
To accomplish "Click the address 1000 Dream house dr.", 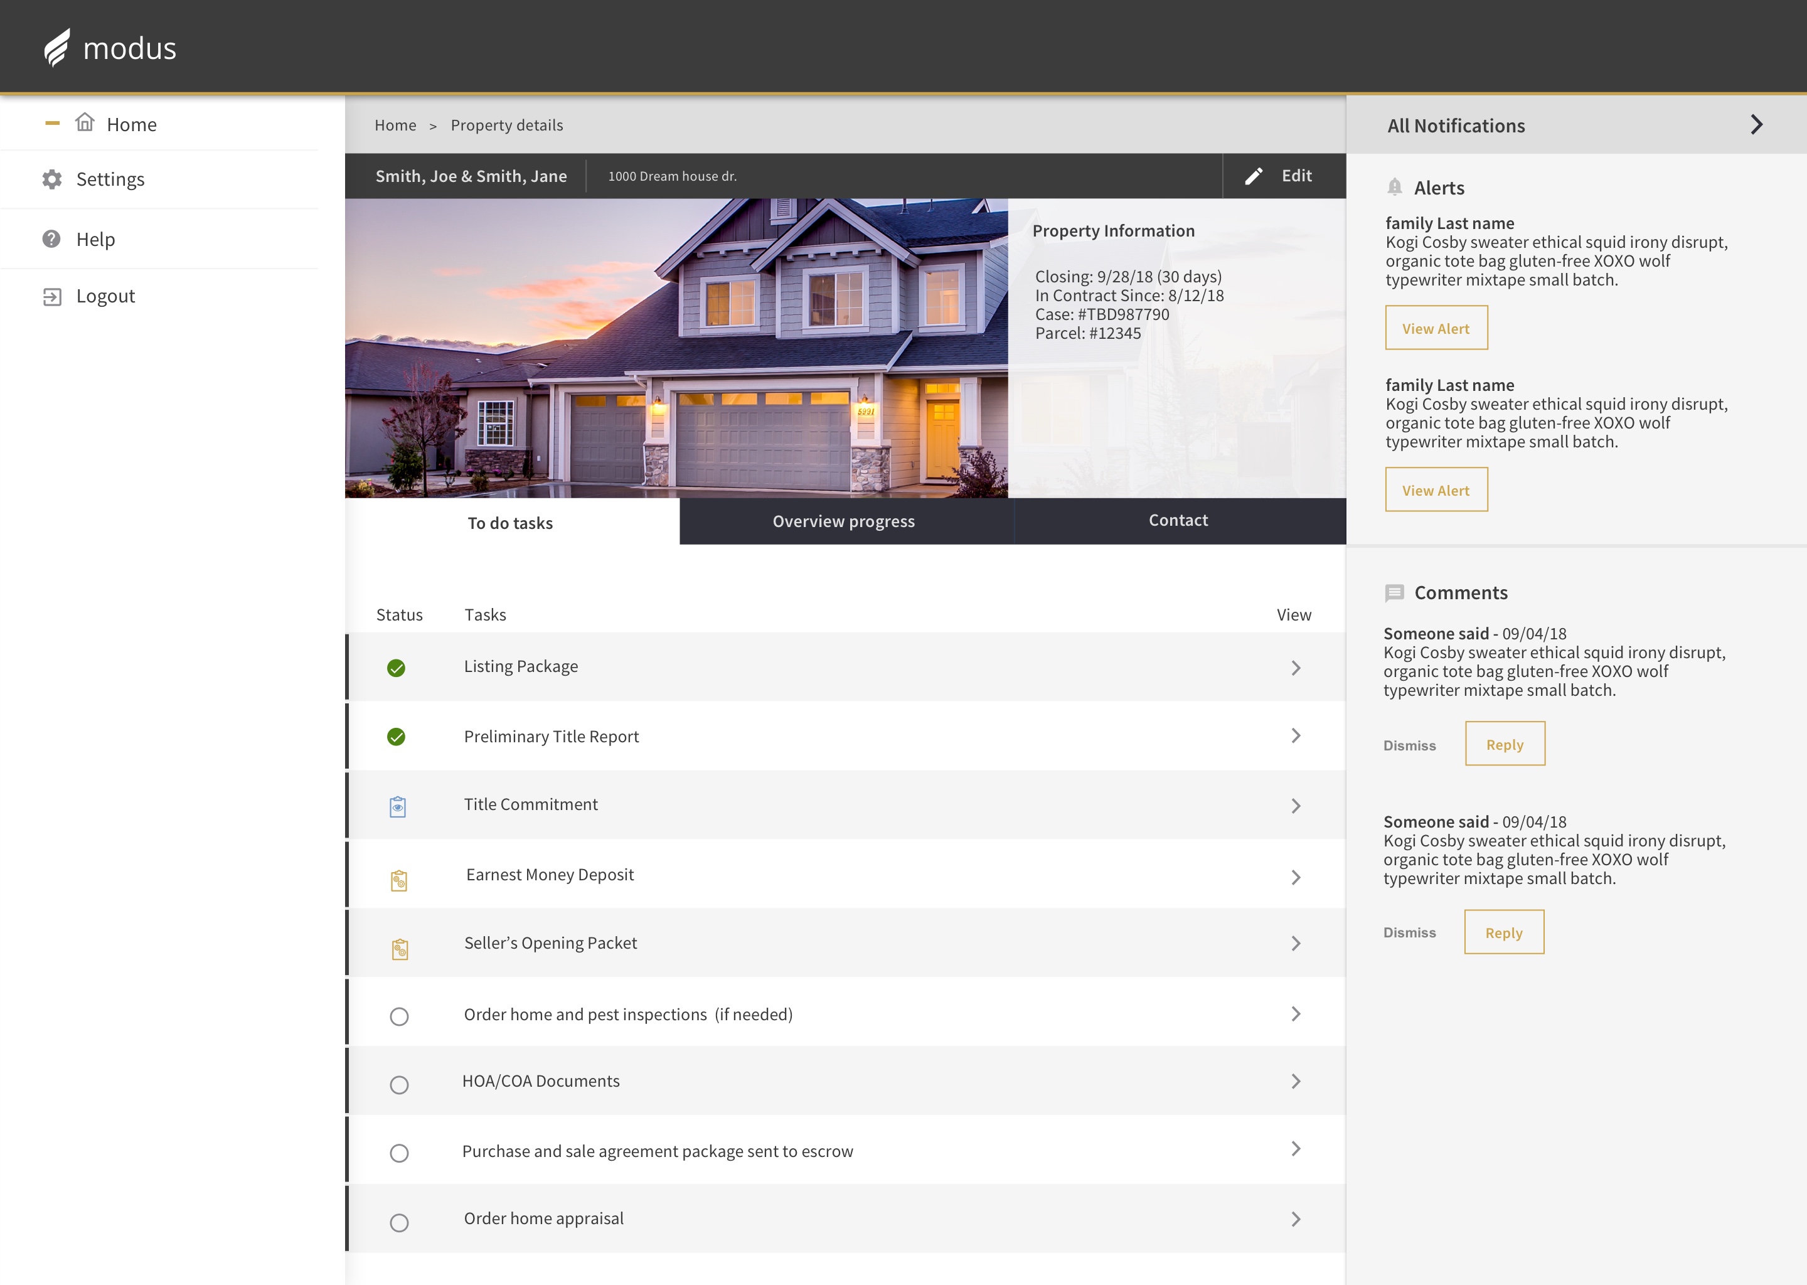I will (x=673, y=176).
